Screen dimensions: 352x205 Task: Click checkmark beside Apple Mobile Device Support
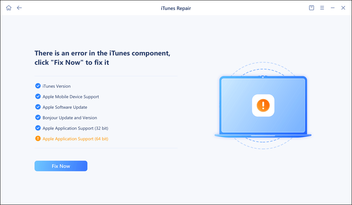pos(38,96)
